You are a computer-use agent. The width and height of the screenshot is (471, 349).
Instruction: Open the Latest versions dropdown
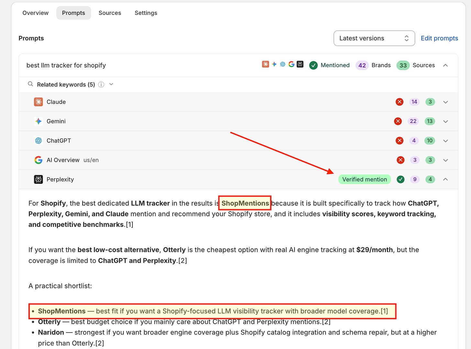tap(374, 38)
